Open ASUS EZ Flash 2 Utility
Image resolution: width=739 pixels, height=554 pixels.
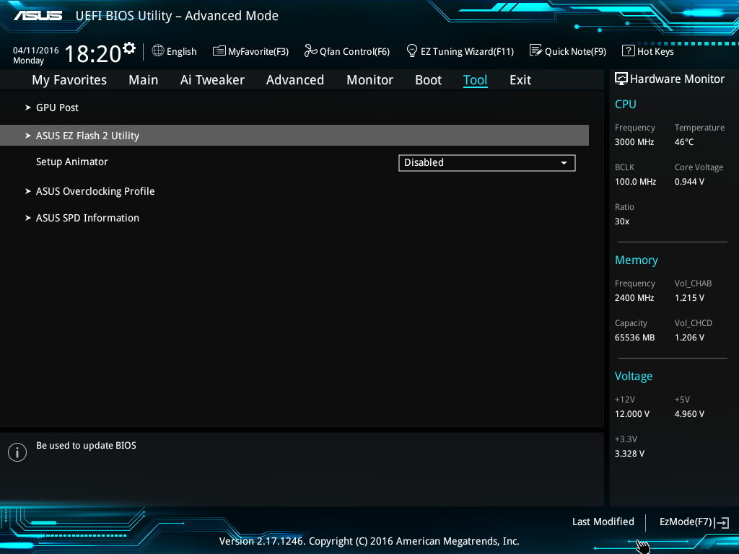(87, 136)
